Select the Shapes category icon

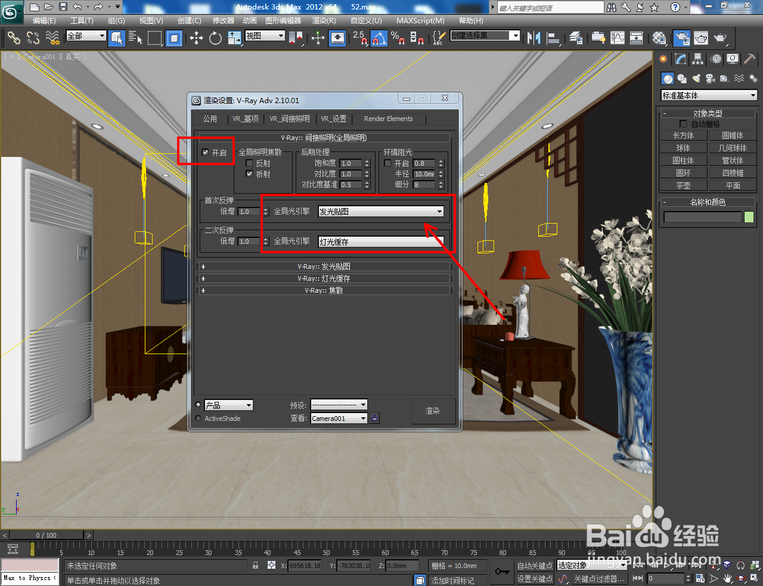tap(682, 79)
